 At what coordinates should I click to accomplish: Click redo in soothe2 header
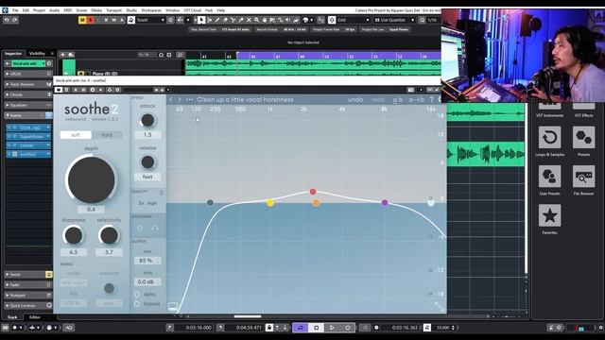point(378,99)
